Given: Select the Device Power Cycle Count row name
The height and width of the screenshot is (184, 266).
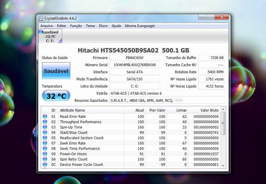Looking at the screenshot, I should (x=81, y=164).
